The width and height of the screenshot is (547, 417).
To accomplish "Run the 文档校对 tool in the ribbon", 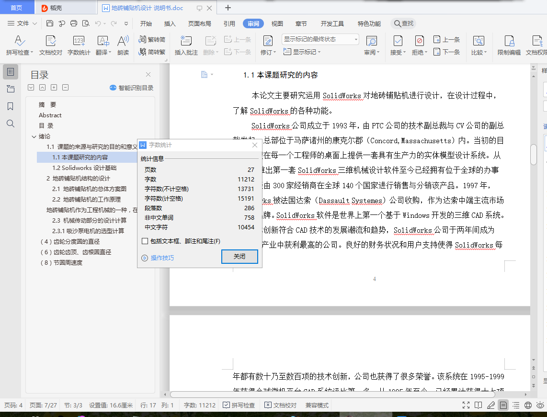I will pos(51,45).
